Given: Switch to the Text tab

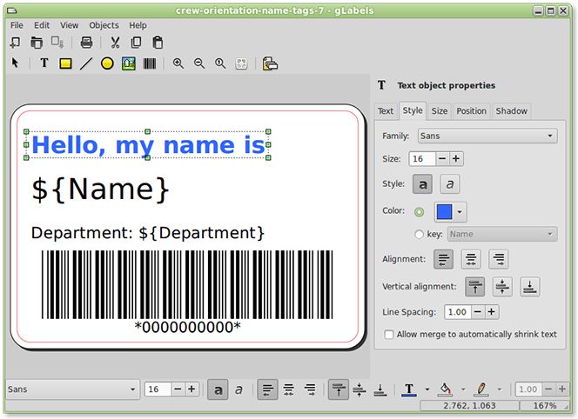Looking at the screenshot, I should pyautogui.click(x=386, y=110).
